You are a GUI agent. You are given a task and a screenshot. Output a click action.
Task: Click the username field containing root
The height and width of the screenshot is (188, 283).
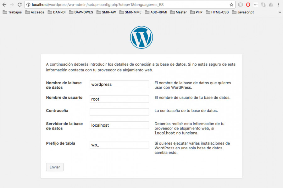(x=119, y=99)
